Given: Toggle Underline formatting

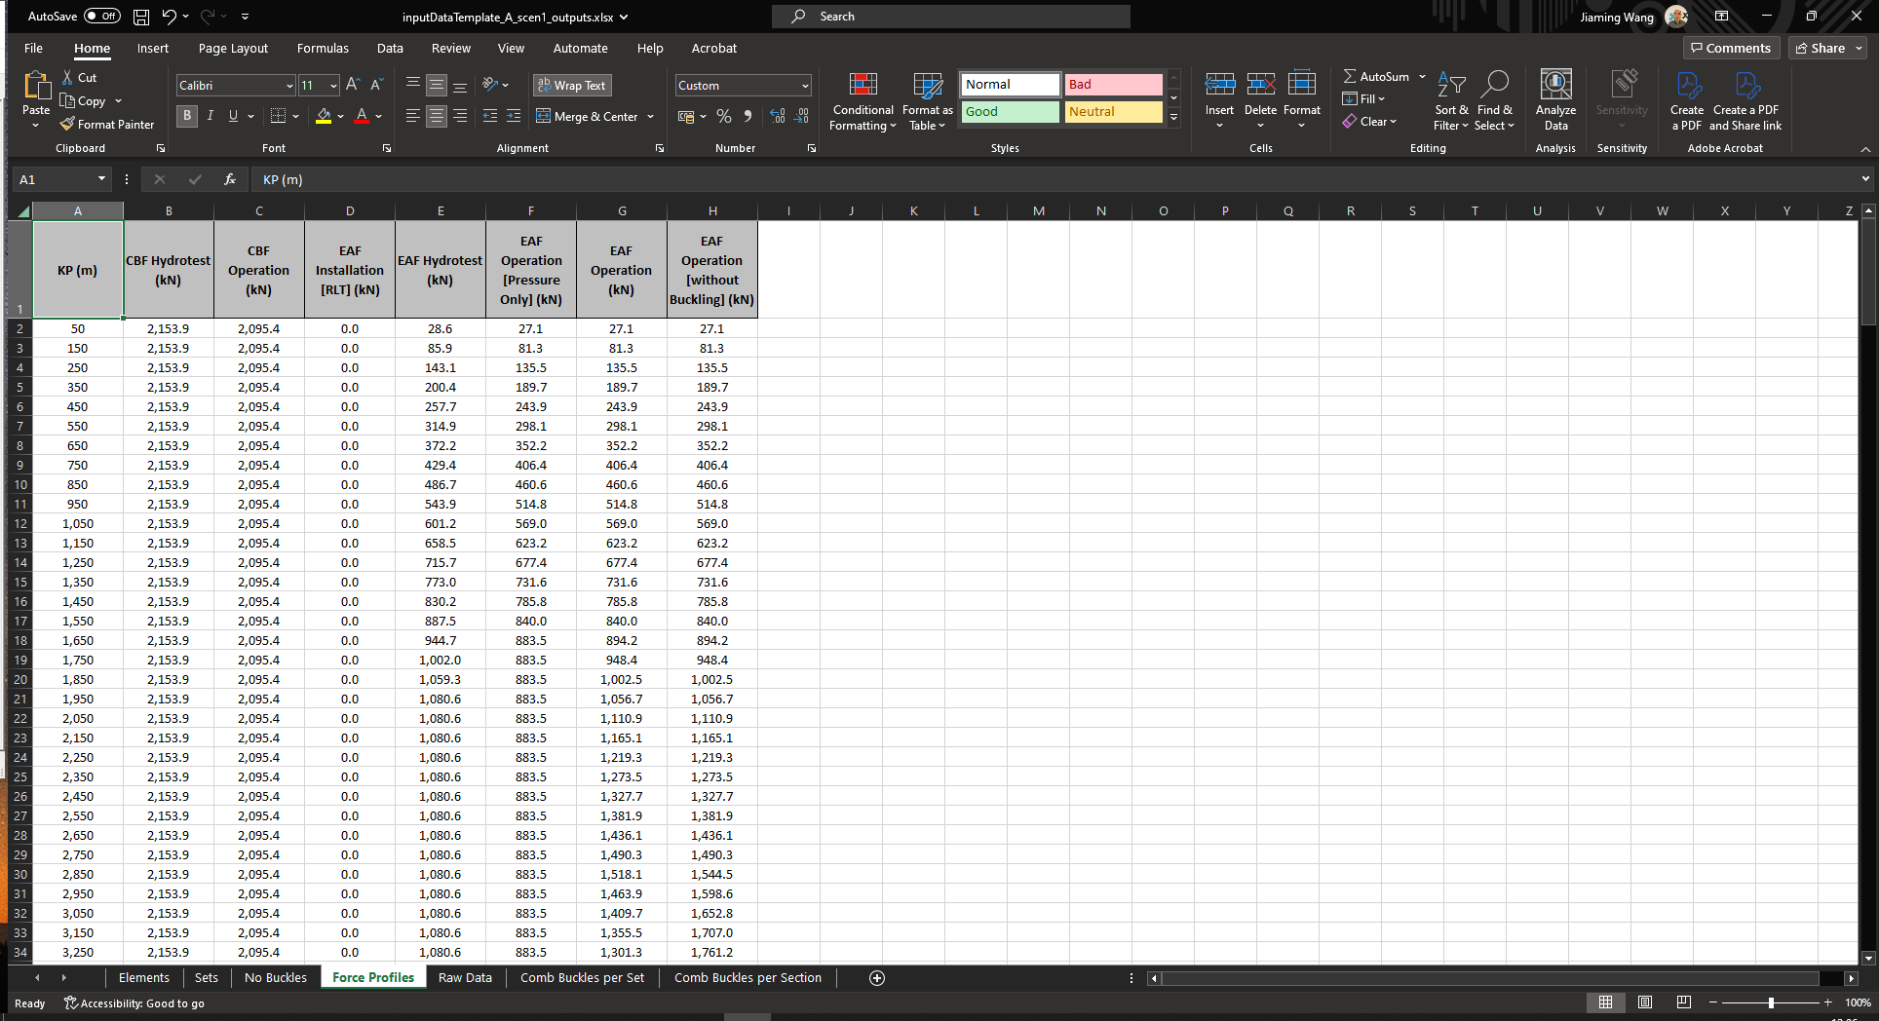Looking at the screenshot, I should pyautogui.click(x=233, y=116).
